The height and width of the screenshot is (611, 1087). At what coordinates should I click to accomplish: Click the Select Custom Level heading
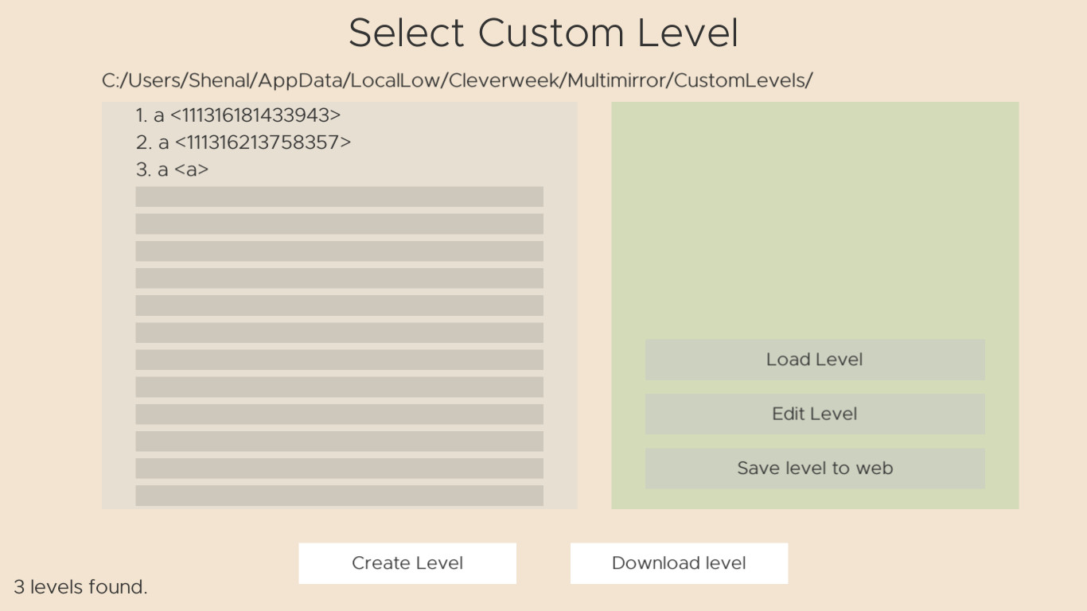(543, 33)
